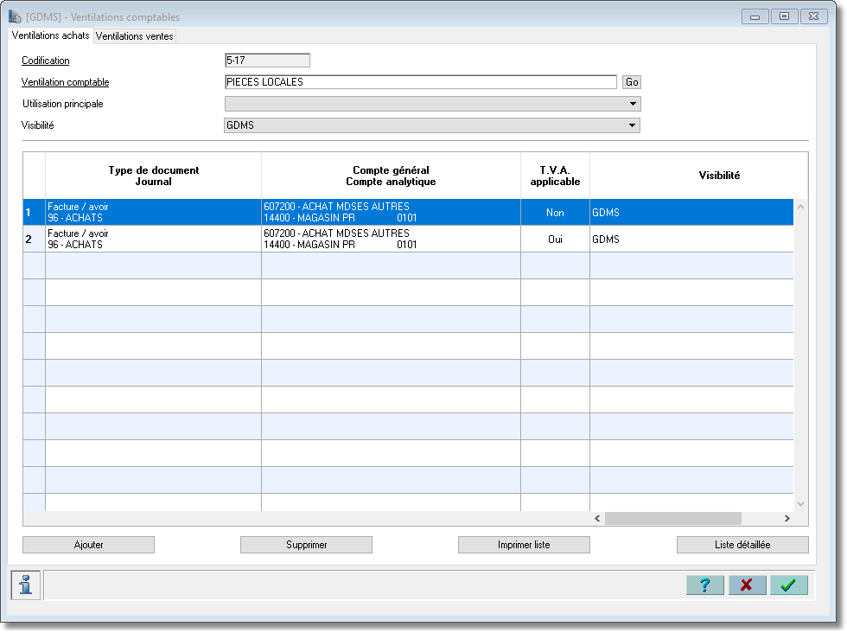The height and width of the screenshot is (633, 847).
Task: Click the 'Oui' T.V.A. cell in row 2
Action: coord(555,239)
